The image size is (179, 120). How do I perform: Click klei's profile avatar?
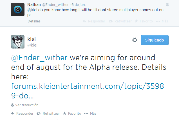(x=18, y=42)
